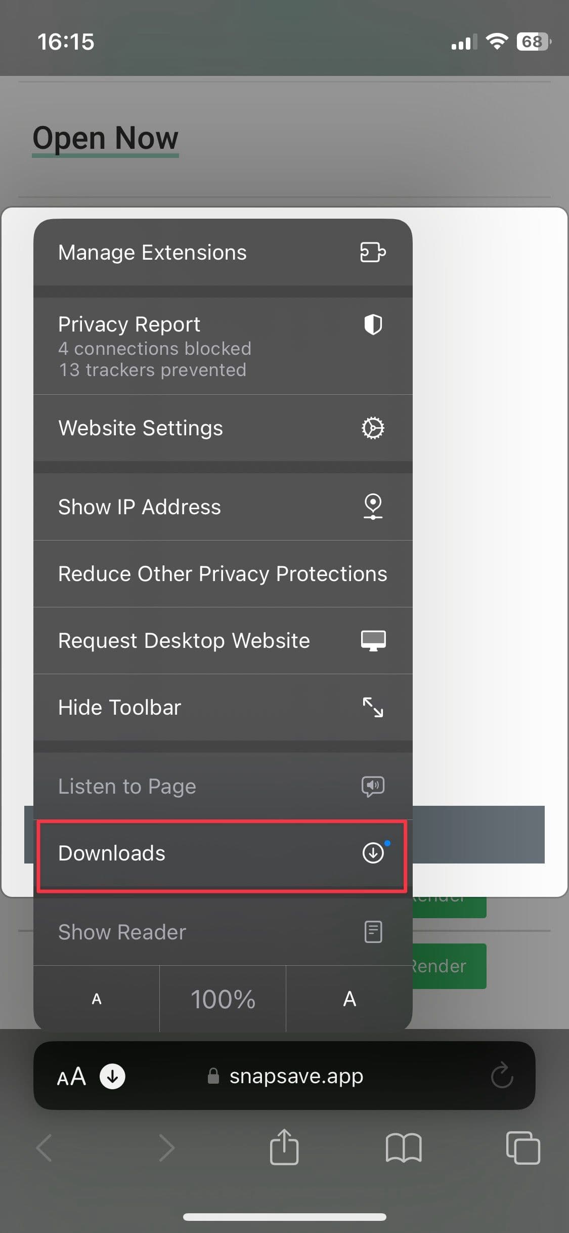
Task: Tap Request Desktop Website monitor icon
Action: click(373, 640)
